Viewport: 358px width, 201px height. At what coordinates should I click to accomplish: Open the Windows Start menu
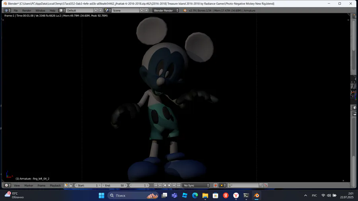(x=101, y=195)
